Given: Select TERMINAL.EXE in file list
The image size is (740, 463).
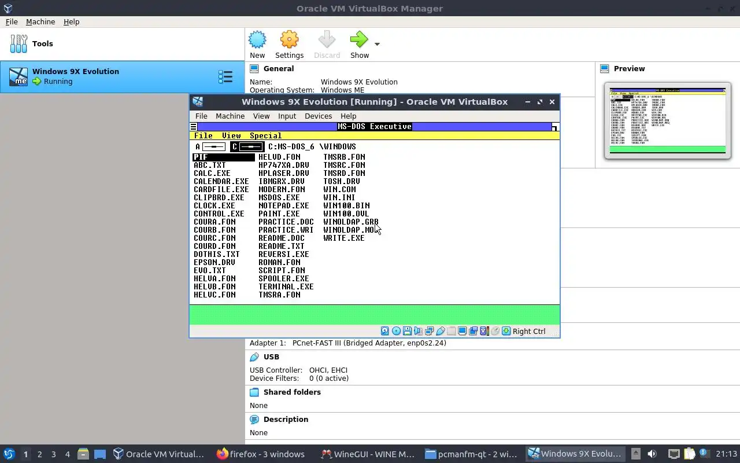Looking at the screenshot, I should (x=286, y=286).
